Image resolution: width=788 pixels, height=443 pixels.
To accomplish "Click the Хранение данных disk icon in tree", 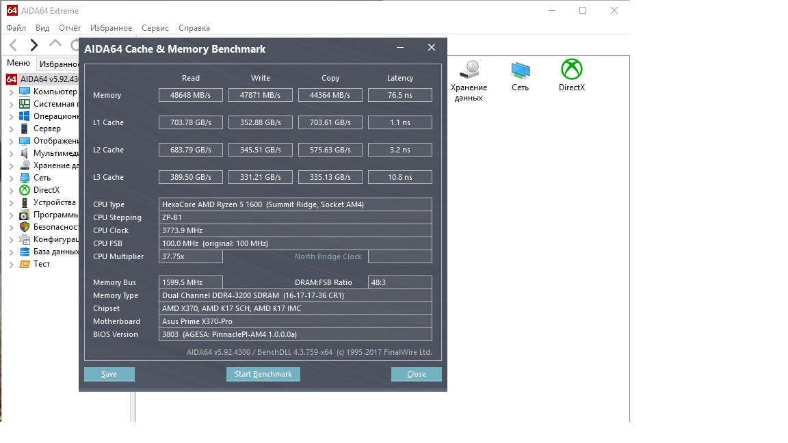I will click(x=24, y=165).
